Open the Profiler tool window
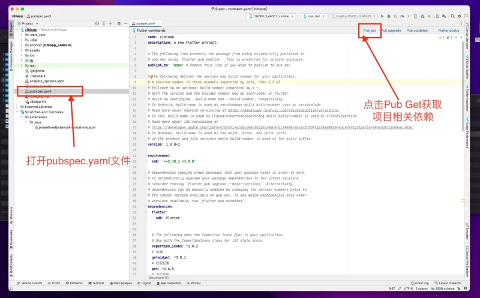This screenshot has height=298, width=480. click(x=194, y=283)
